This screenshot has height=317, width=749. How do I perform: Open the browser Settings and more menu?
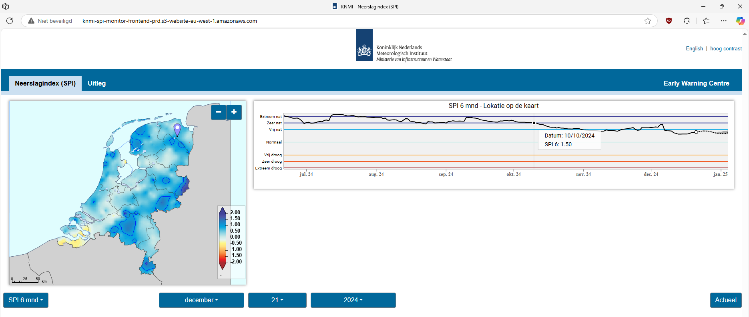coord(723,21)
